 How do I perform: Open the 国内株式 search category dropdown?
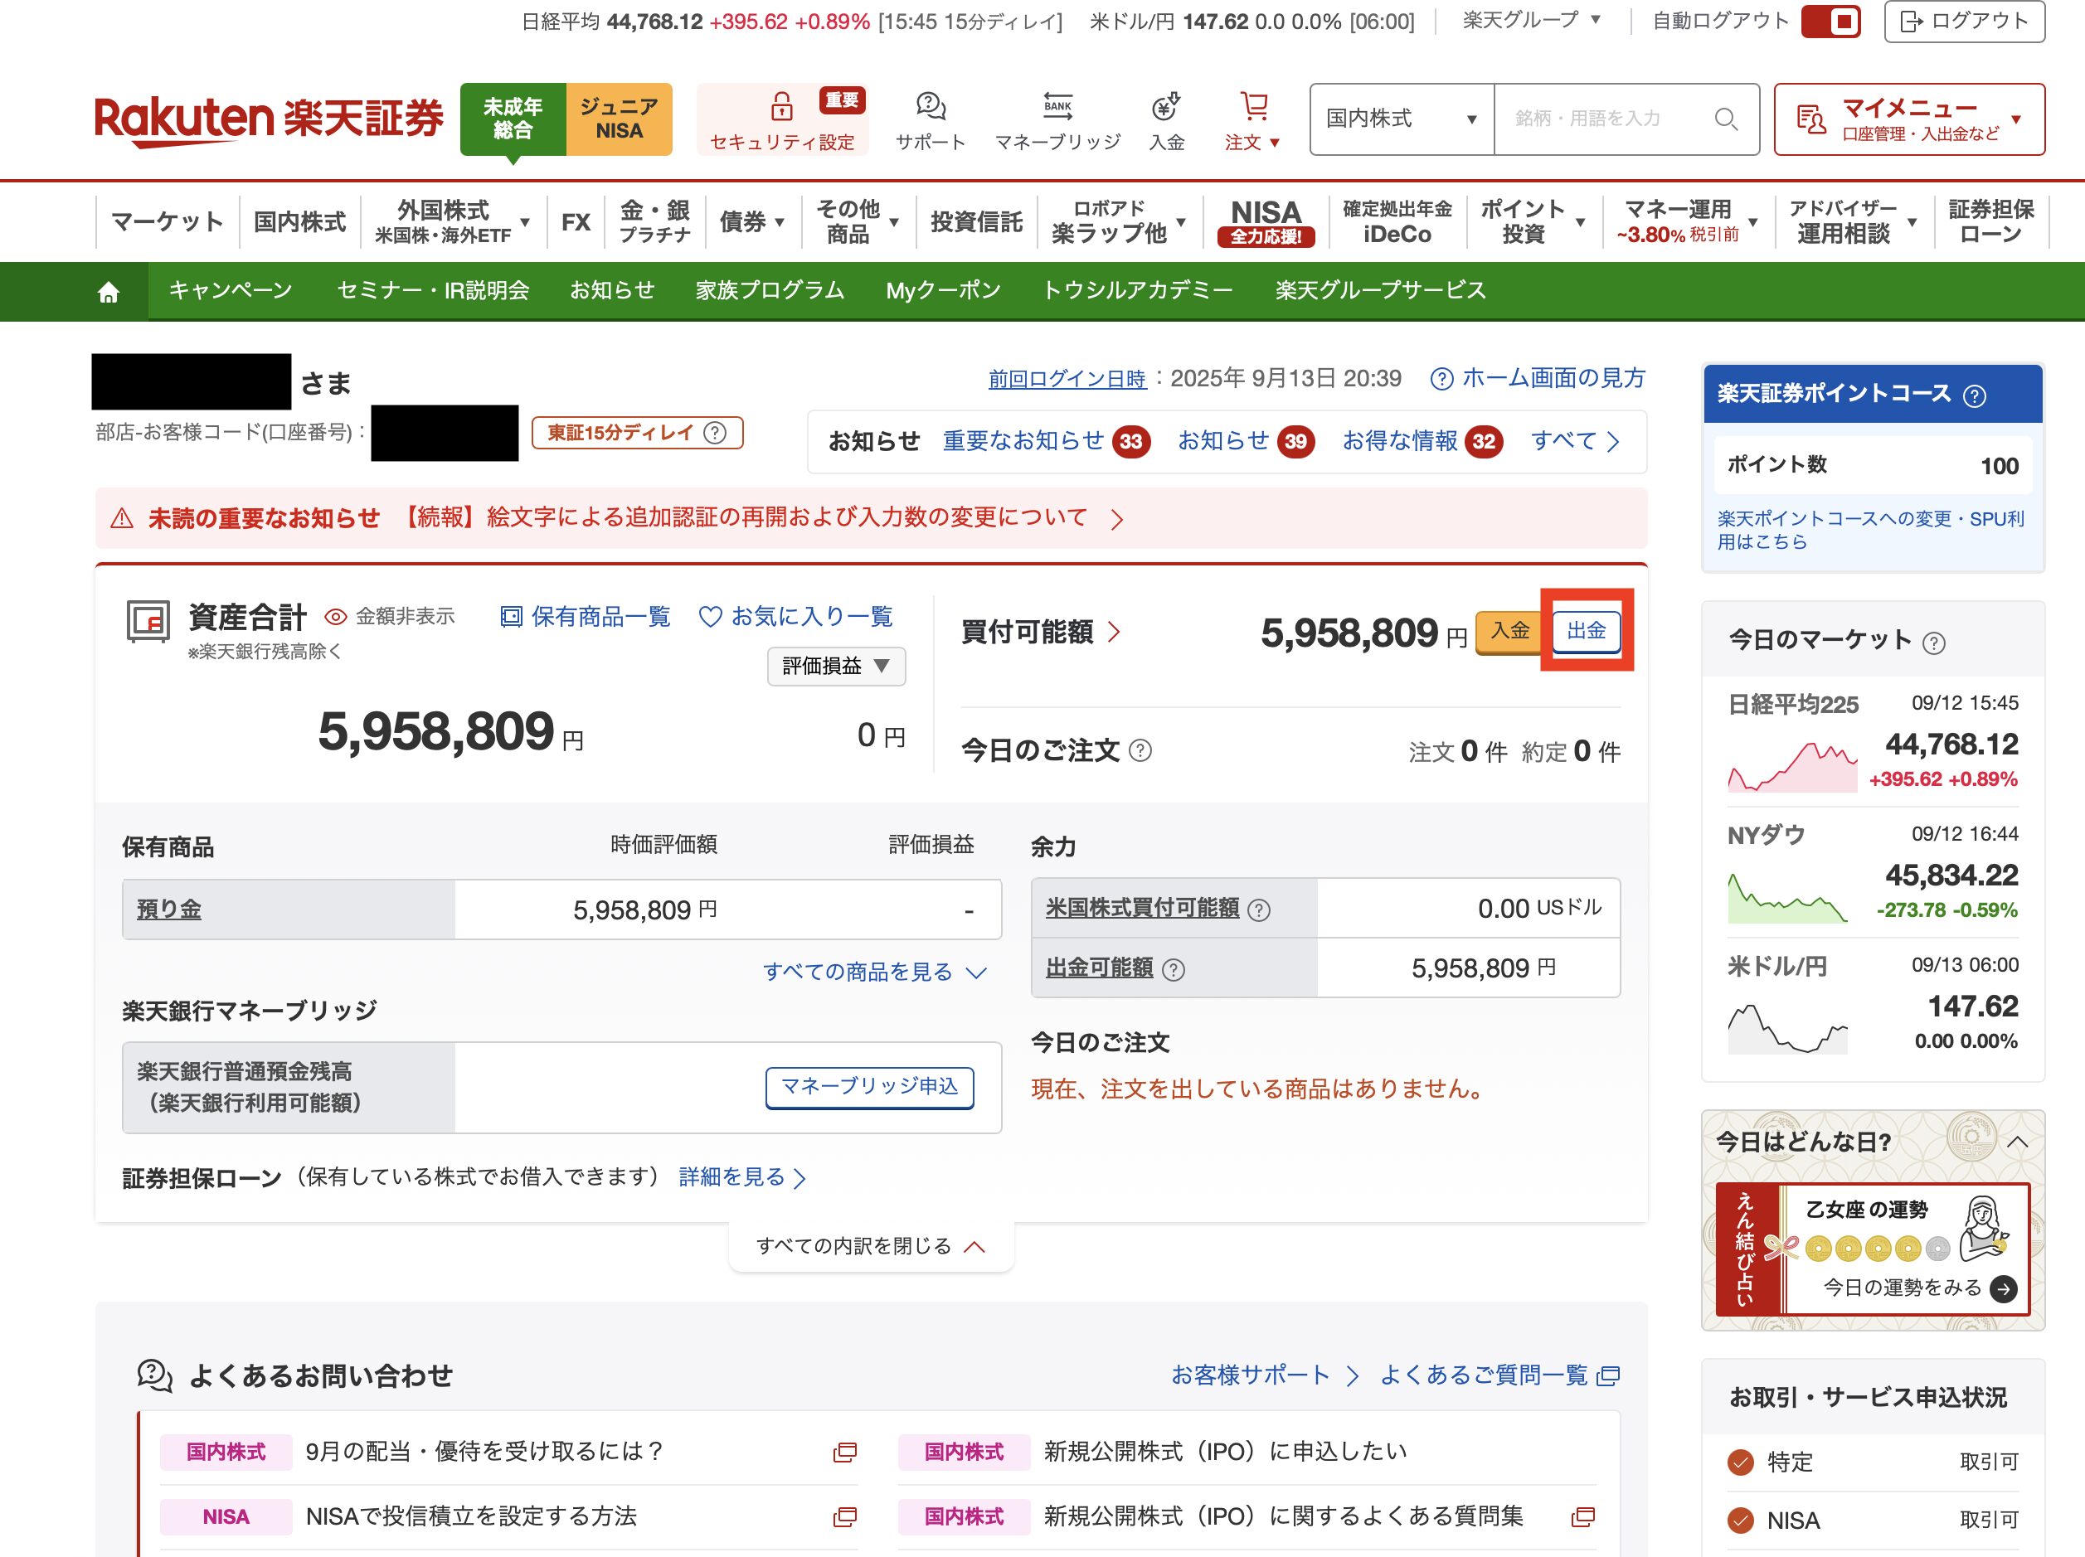pos(1401,119)
